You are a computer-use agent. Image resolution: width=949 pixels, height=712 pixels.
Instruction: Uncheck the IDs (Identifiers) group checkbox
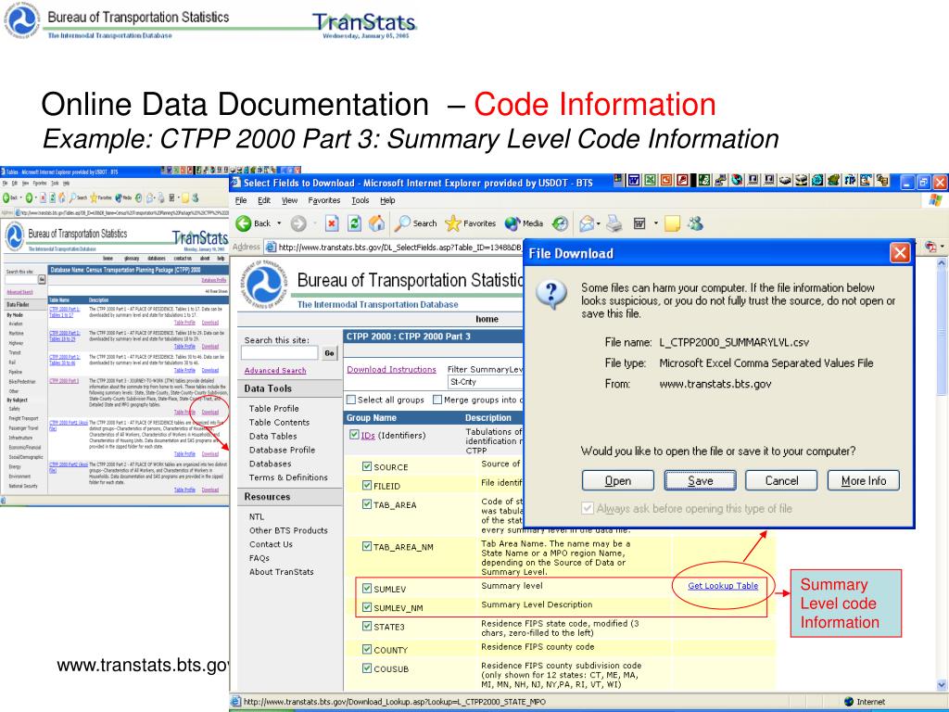(354, 435)
